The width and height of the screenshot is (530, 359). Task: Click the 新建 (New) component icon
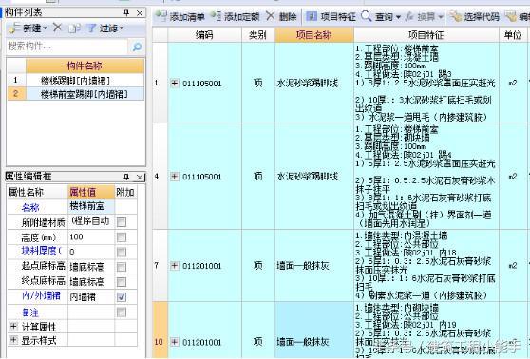point(14,28)
